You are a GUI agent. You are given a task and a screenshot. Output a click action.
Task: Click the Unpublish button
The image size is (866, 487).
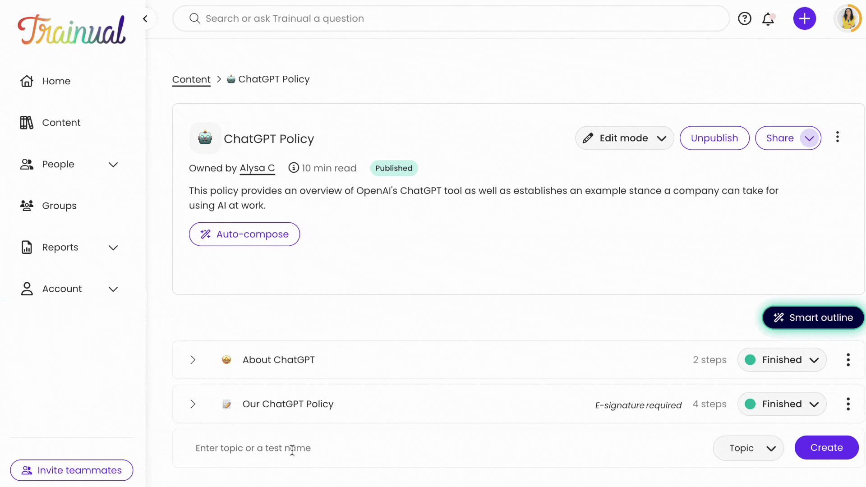pos(714,138)
